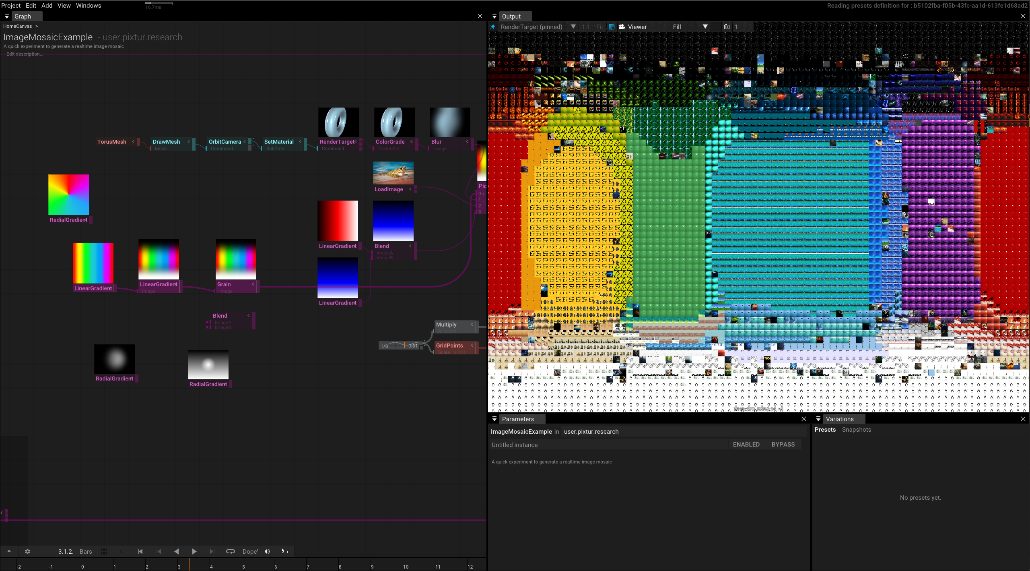Toggle the timeline grid snapping icon
Viewport: 1030px width, 571px height.
pos(104,551)
